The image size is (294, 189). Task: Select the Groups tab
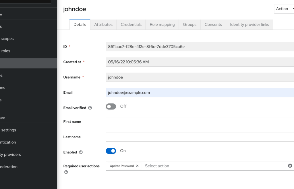point(189,25)
